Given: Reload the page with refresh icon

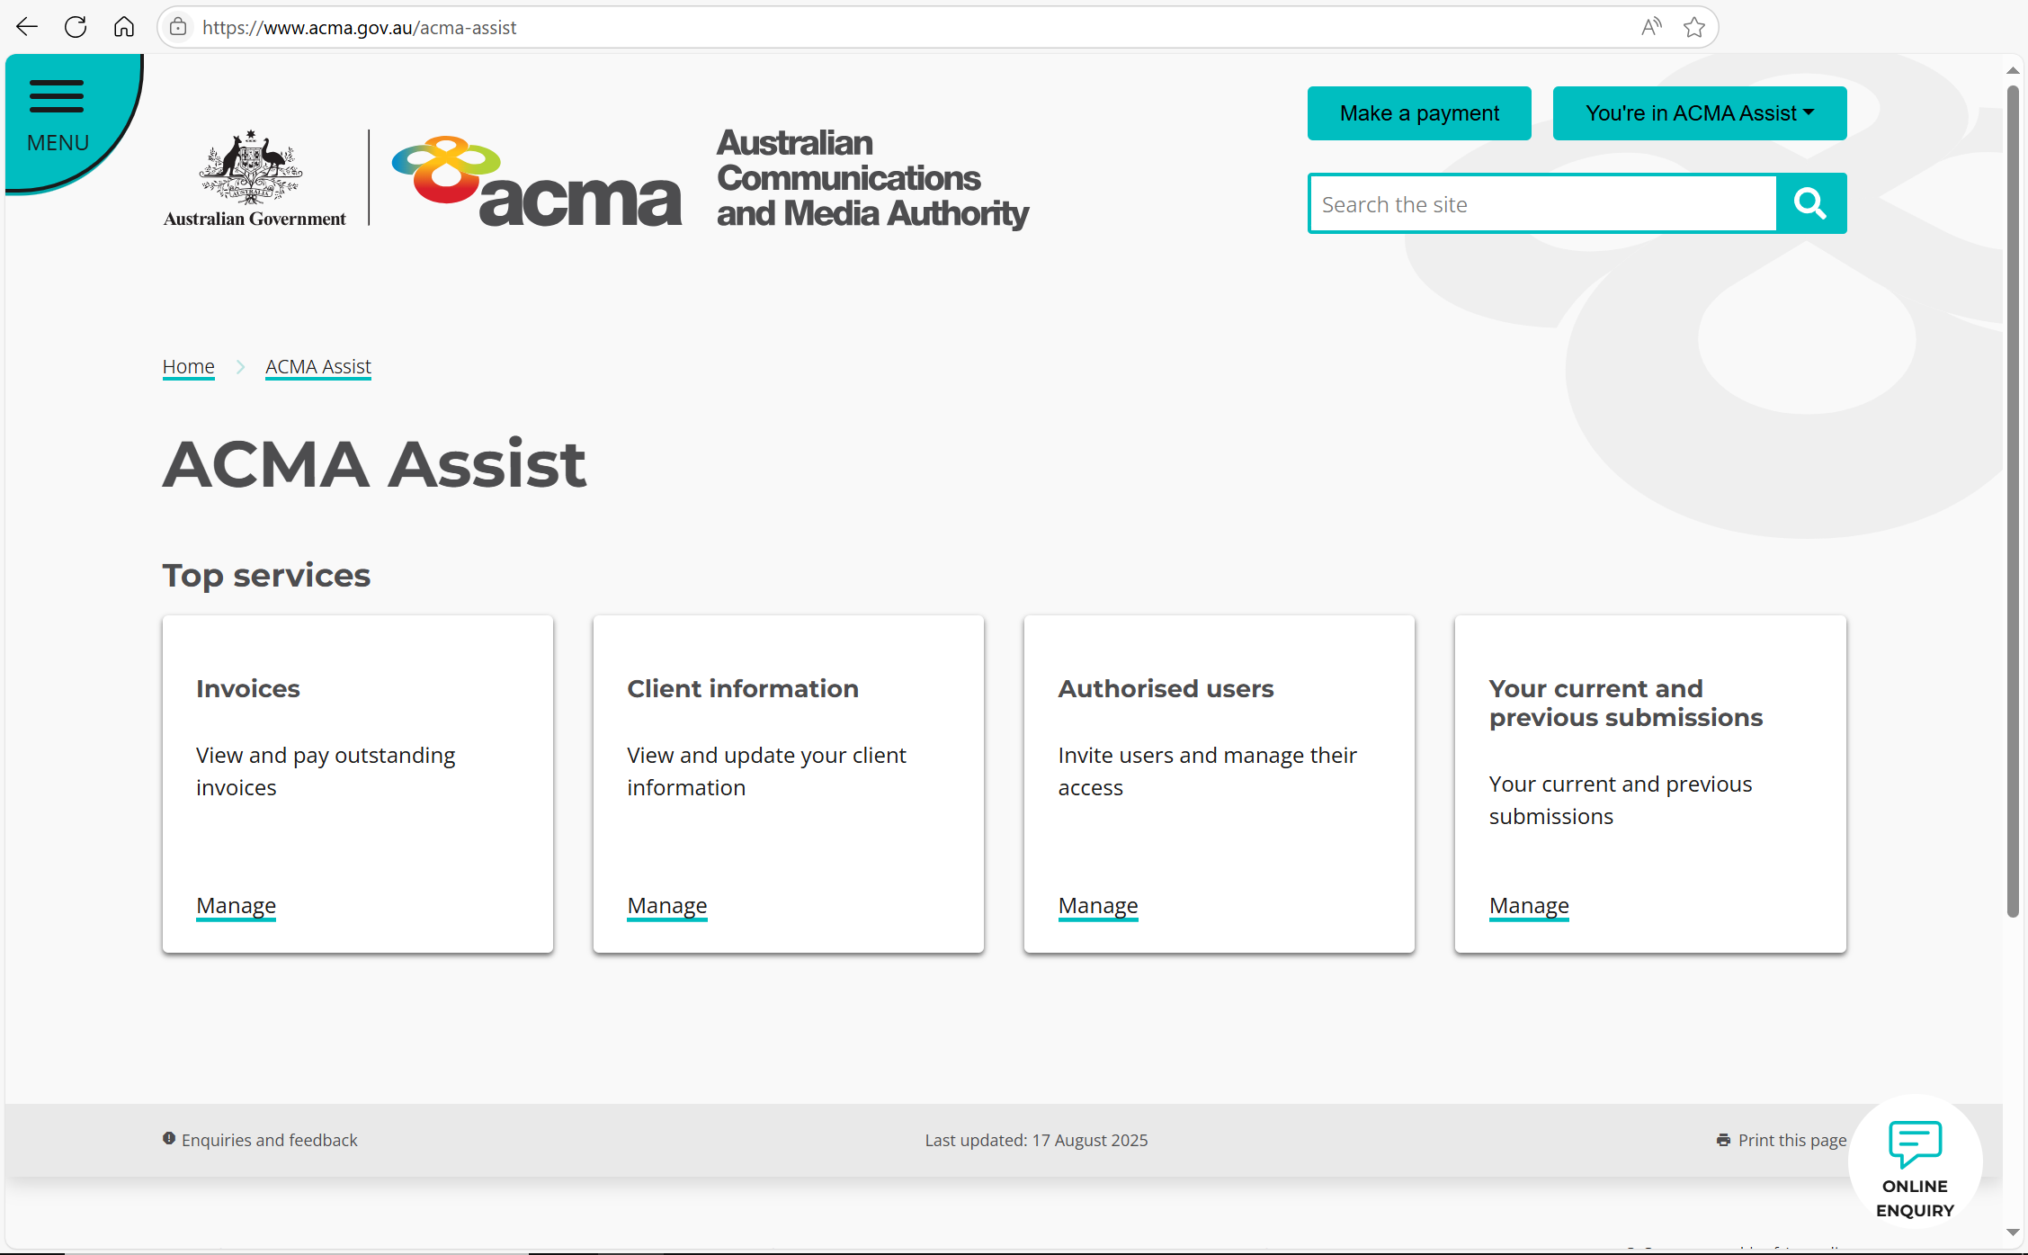Looking at the screenshot, I should (x=76, y=27).
